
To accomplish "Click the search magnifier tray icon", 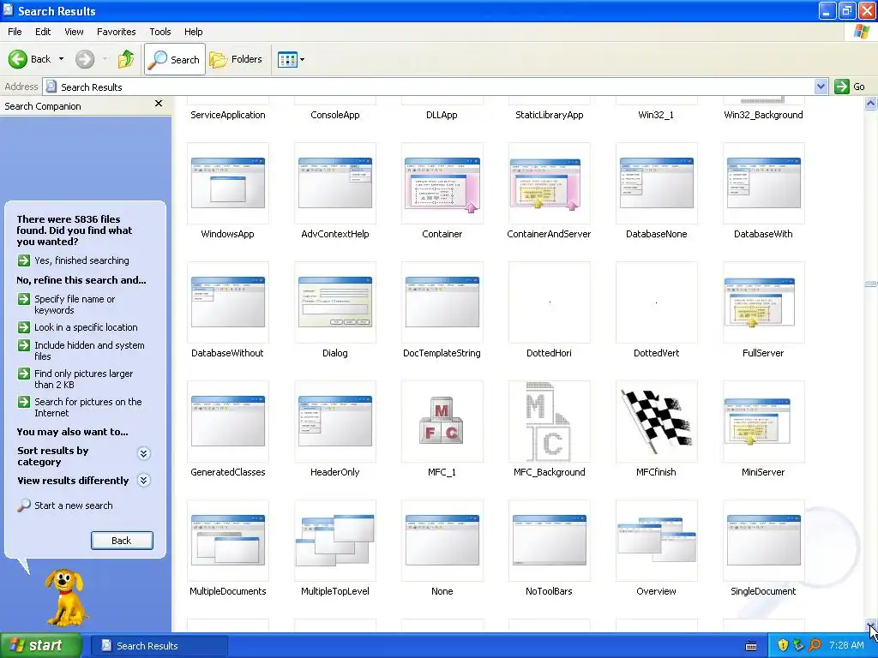I will click(x=815, y=646).
